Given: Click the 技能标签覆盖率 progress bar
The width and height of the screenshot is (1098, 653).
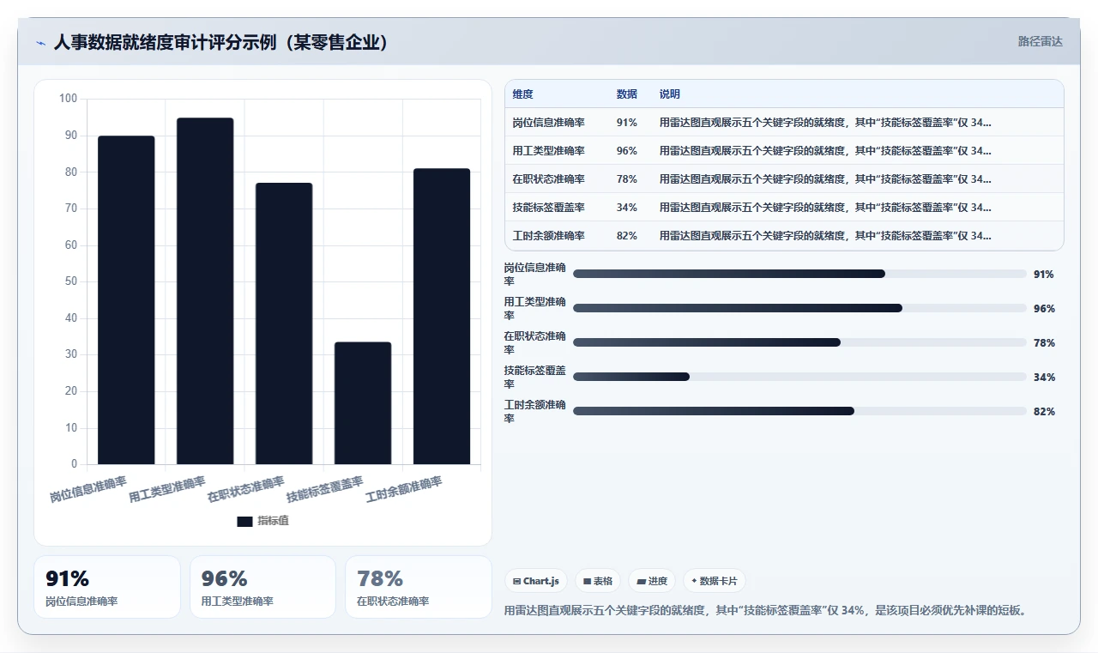Looking at the screenshot, I should click(x=799, y=377).
